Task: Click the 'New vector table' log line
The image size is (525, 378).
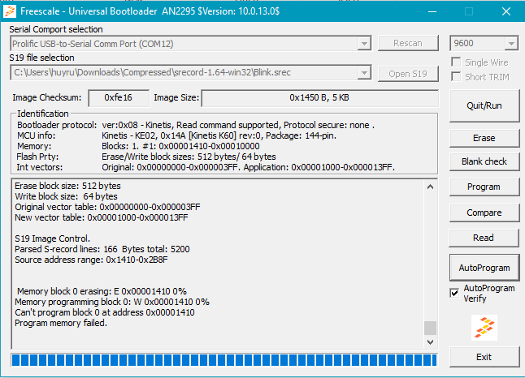Action: coord(102,217)
